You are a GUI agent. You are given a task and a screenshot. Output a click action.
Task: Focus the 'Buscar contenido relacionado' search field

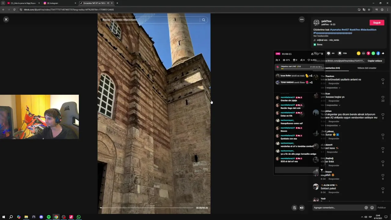[x=150, y=20]
